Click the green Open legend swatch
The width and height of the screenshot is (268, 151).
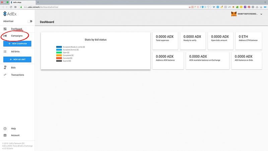(59, 53)
